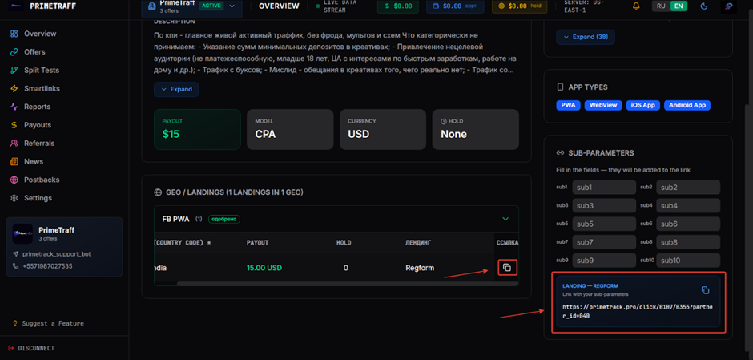
Task: Click the user avatar in top-right corner
Action: (x=729, y=6)
